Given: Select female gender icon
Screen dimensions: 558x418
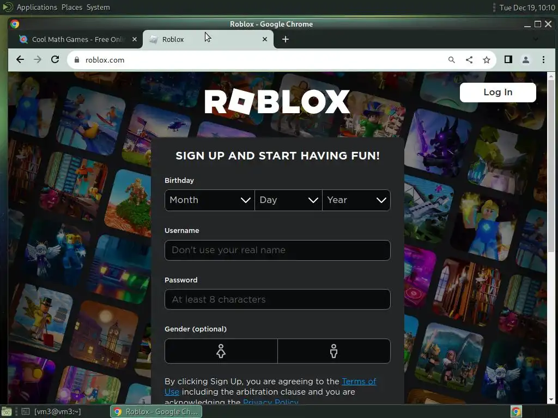Looking at the screenshot, I should [x=221, y=351].
